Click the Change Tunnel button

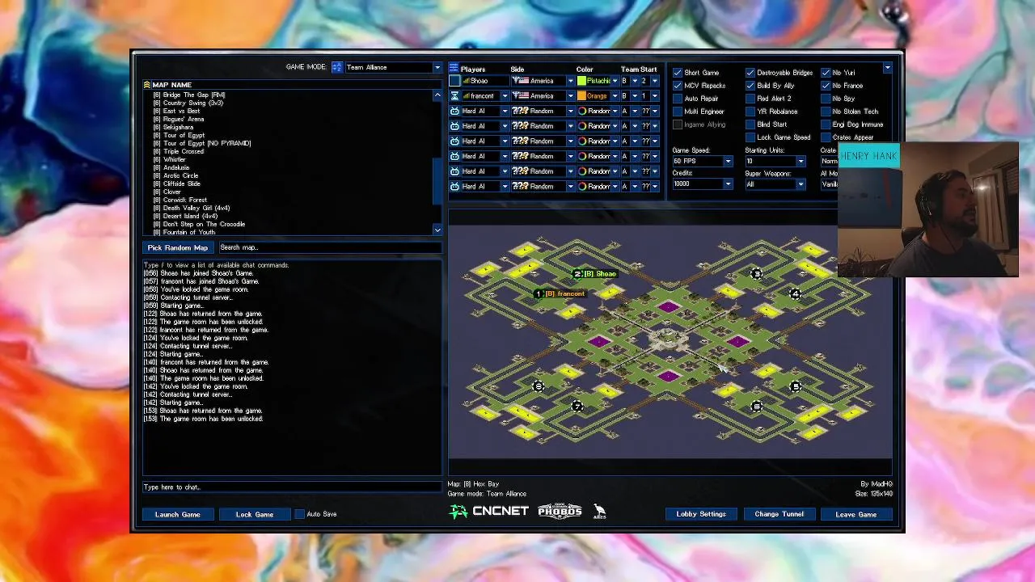coord(779,514)
